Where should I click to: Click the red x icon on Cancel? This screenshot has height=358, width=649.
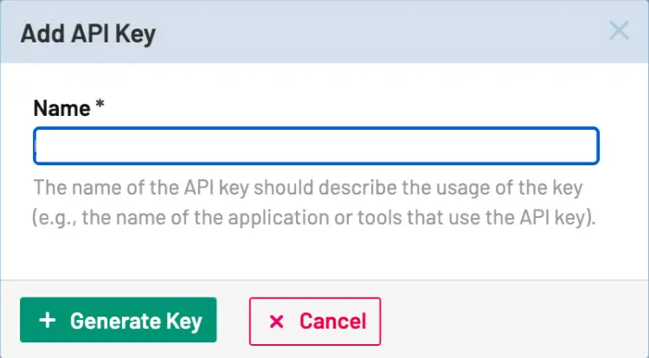tap(277, 322)
